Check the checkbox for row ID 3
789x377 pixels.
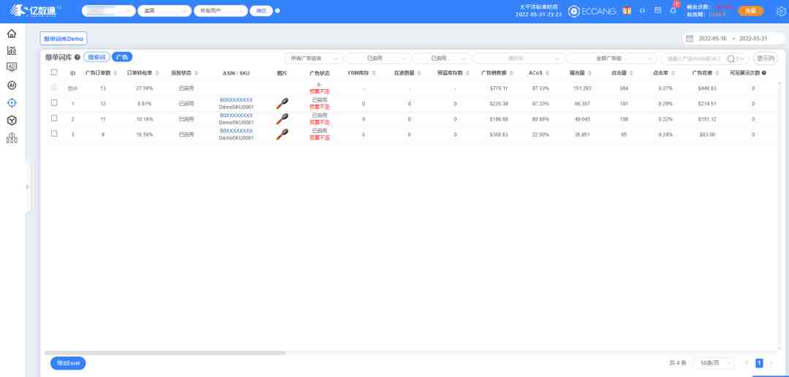pos(54,134)
